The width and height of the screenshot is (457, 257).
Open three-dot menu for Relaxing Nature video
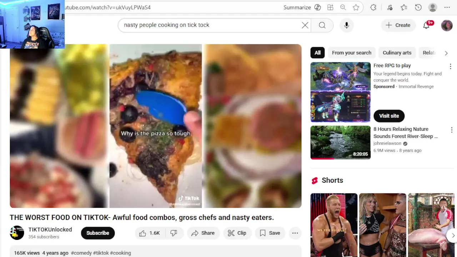tap(452, 130)
